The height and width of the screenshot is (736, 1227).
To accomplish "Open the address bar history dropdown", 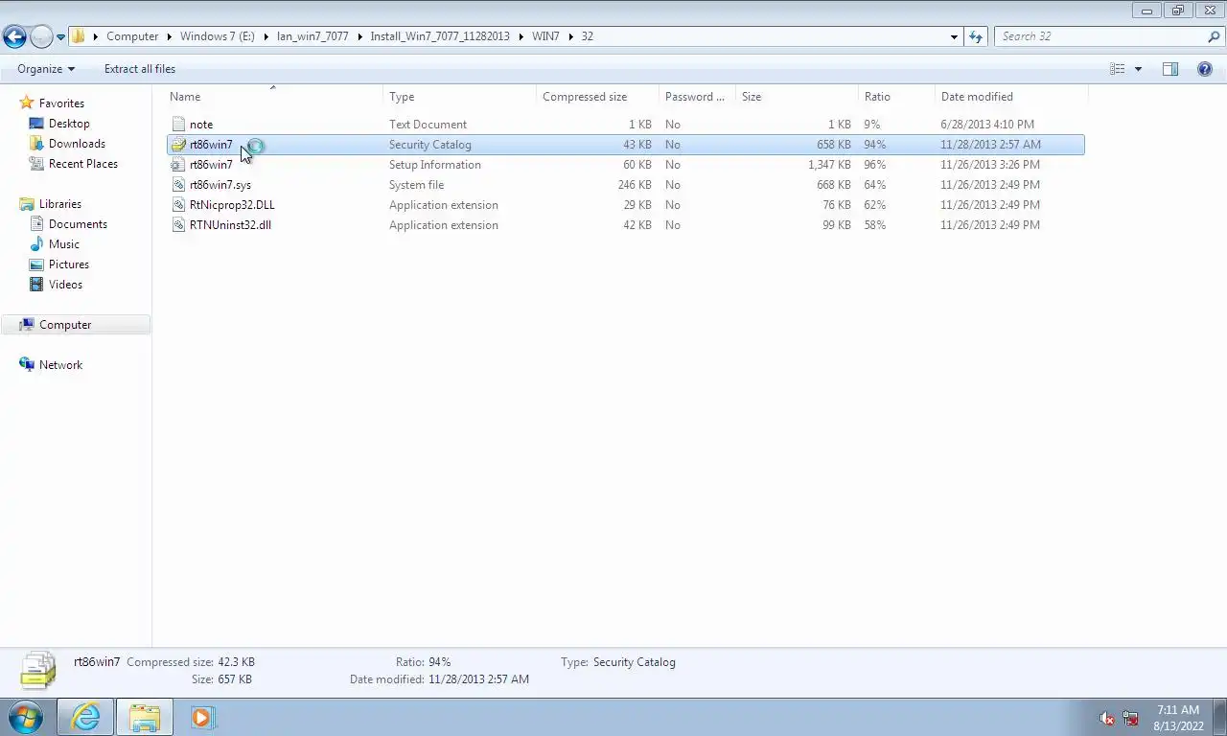I will [x=954, y=36].
